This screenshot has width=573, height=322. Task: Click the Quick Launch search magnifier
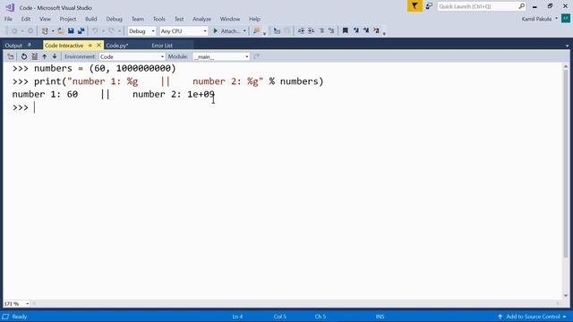coord(521,6)
